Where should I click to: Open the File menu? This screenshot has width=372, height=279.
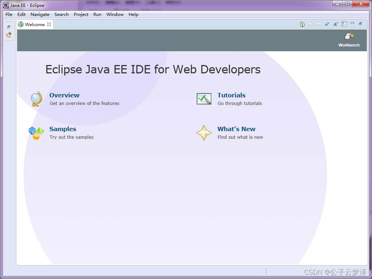[8, 15]
